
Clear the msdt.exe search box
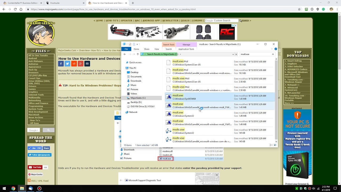tap(273, 54)
